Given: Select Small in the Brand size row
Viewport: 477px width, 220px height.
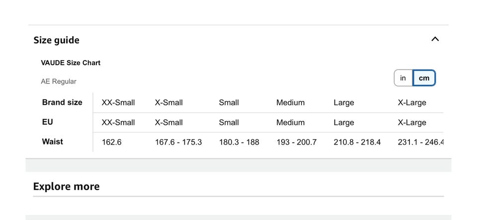Looking at the screenshot, I should tap(229, 103).
